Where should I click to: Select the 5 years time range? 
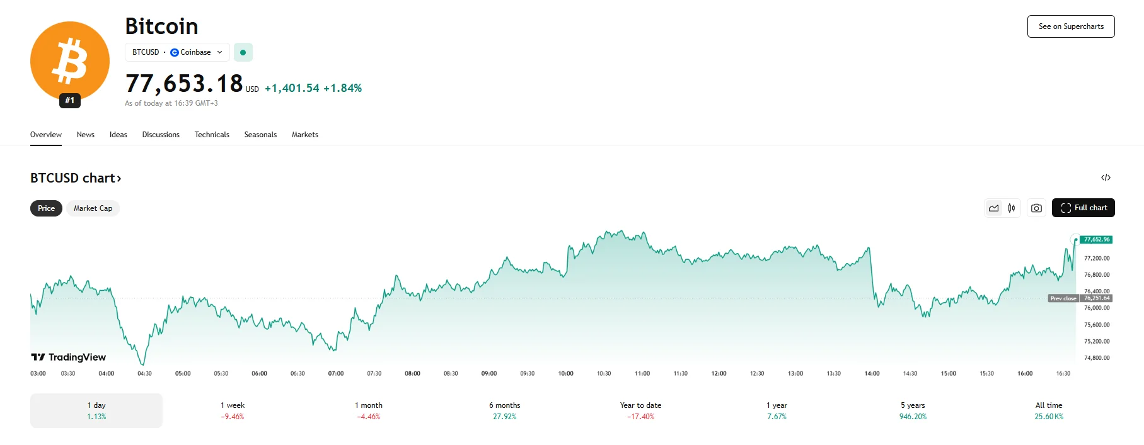(913, 410)
